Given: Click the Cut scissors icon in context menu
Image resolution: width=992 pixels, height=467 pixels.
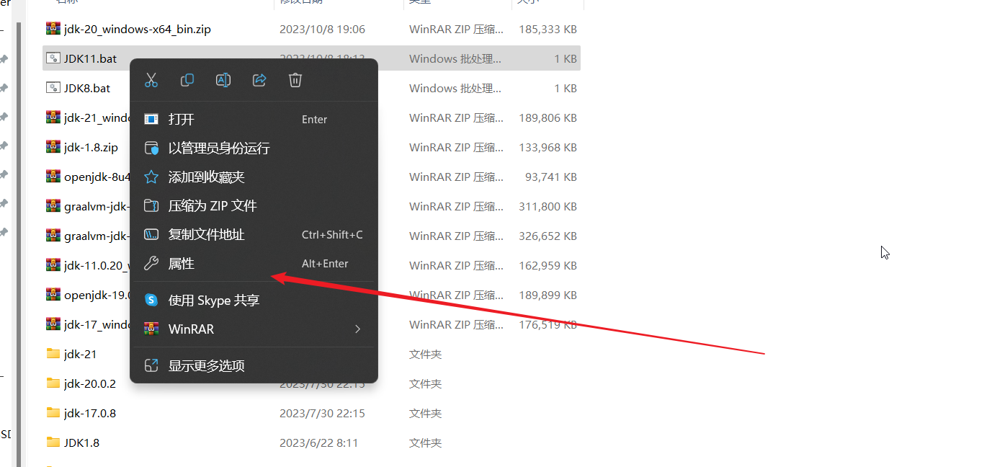Looking at the screenshot, I should pyautogui.click(x=151, y=80).
